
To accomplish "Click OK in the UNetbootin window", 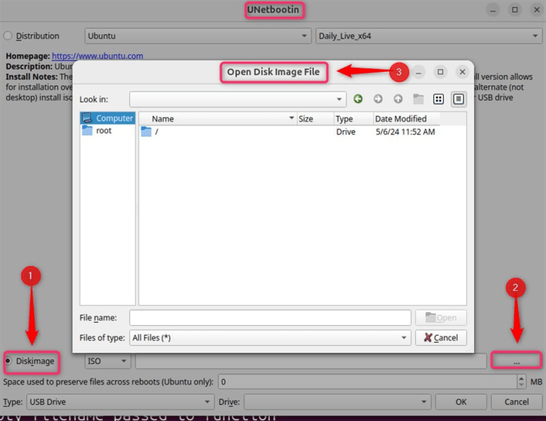I will 461,402.
